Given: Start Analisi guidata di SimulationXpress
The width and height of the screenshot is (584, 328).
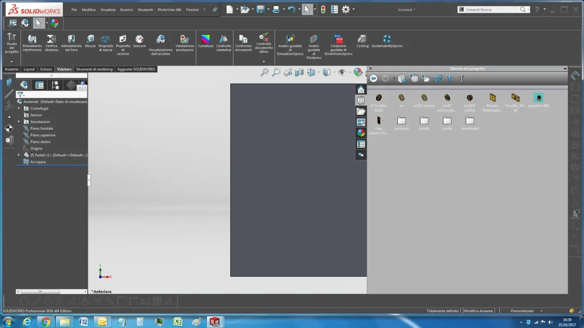Looking at the screenshot, I should (290, 46).
